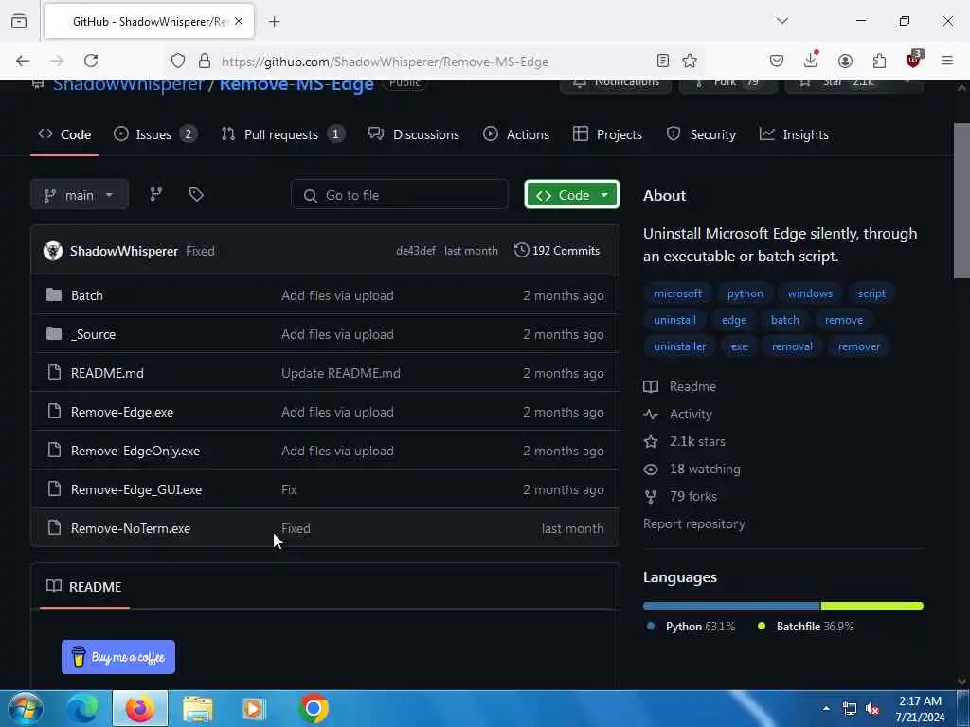Switch to the Insights tab
The image size is (970, 727).
794,134
